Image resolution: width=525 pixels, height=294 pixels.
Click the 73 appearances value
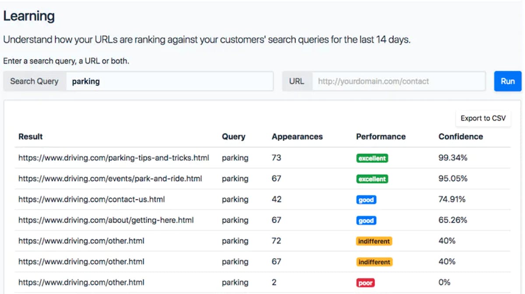point(276,158)
